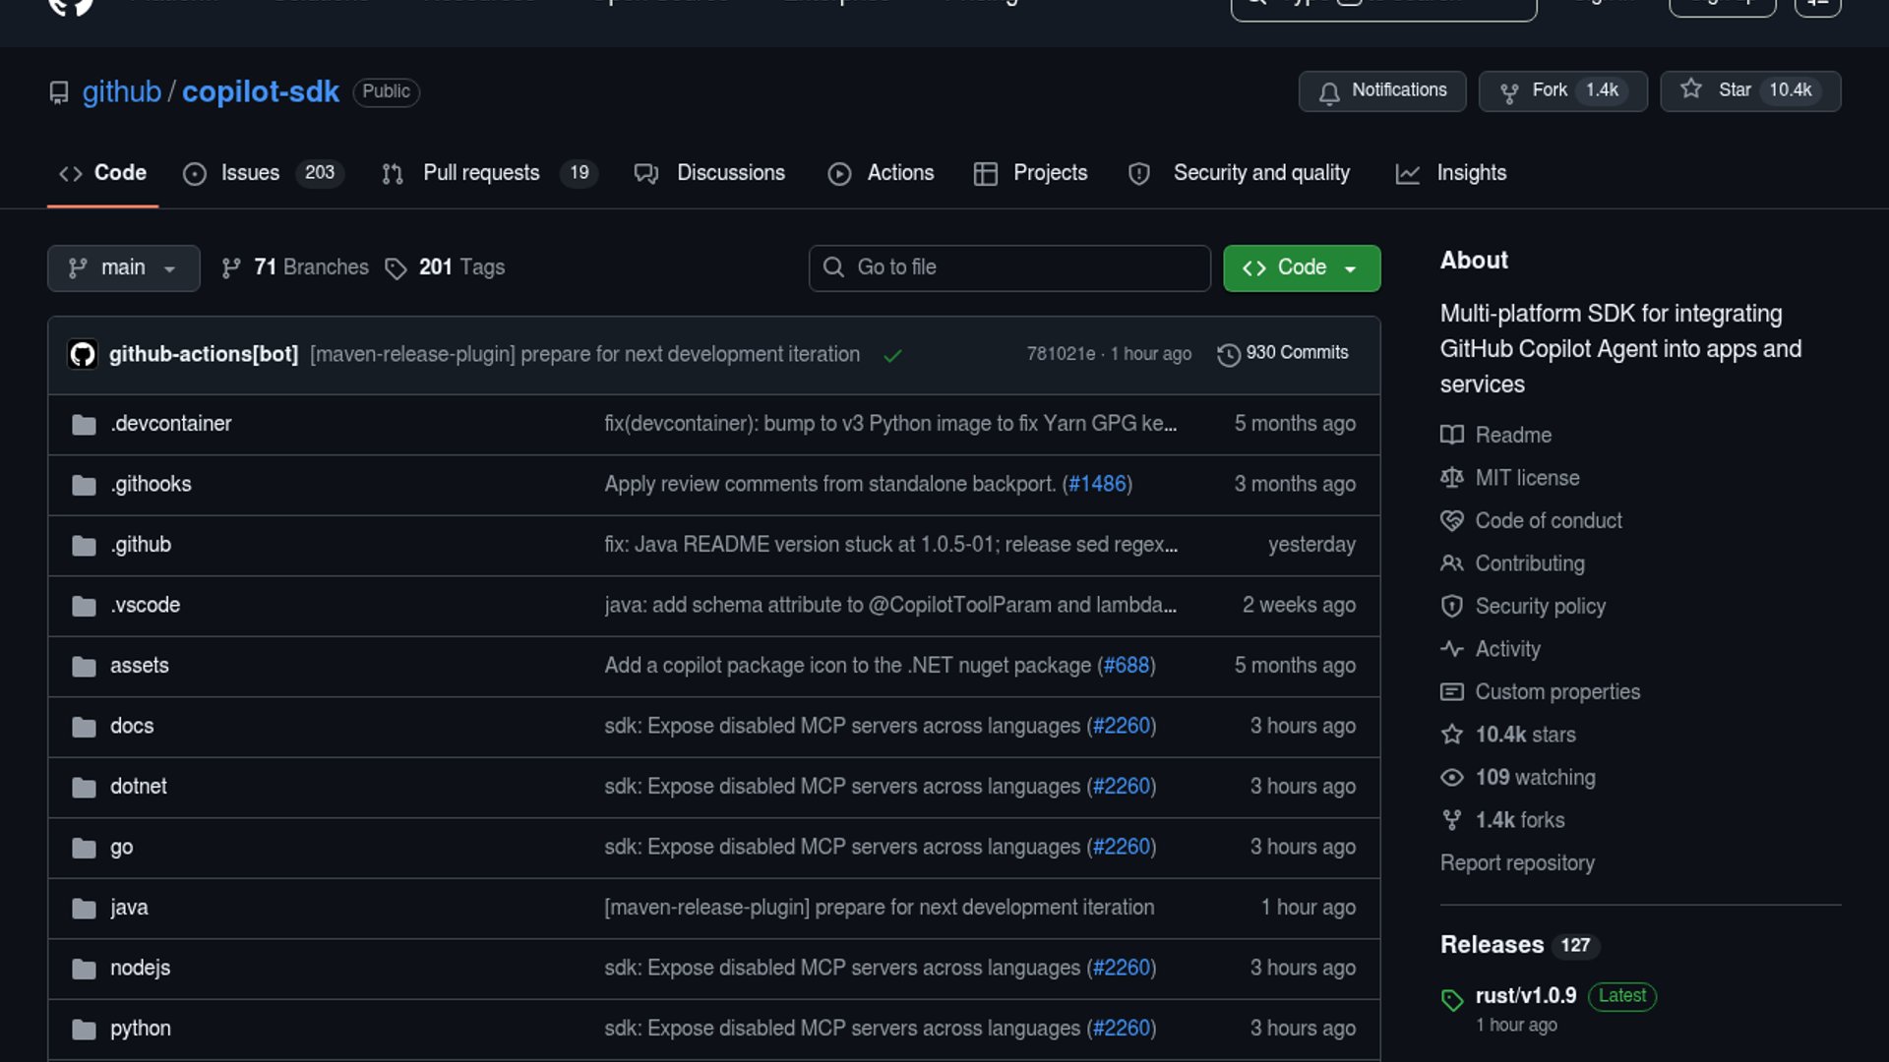The image size is (1889, 1062).
Task: Click the Contributing people icon
Action: [x=1452, y=563]
